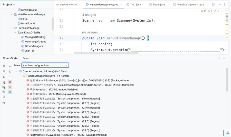Switch to the Test.java editor tab
231x137 pixels.
pyautogui.click(x=134, y=5)
